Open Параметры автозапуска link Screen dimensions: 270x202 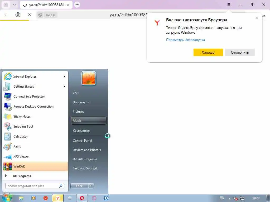tap(185, 40)
